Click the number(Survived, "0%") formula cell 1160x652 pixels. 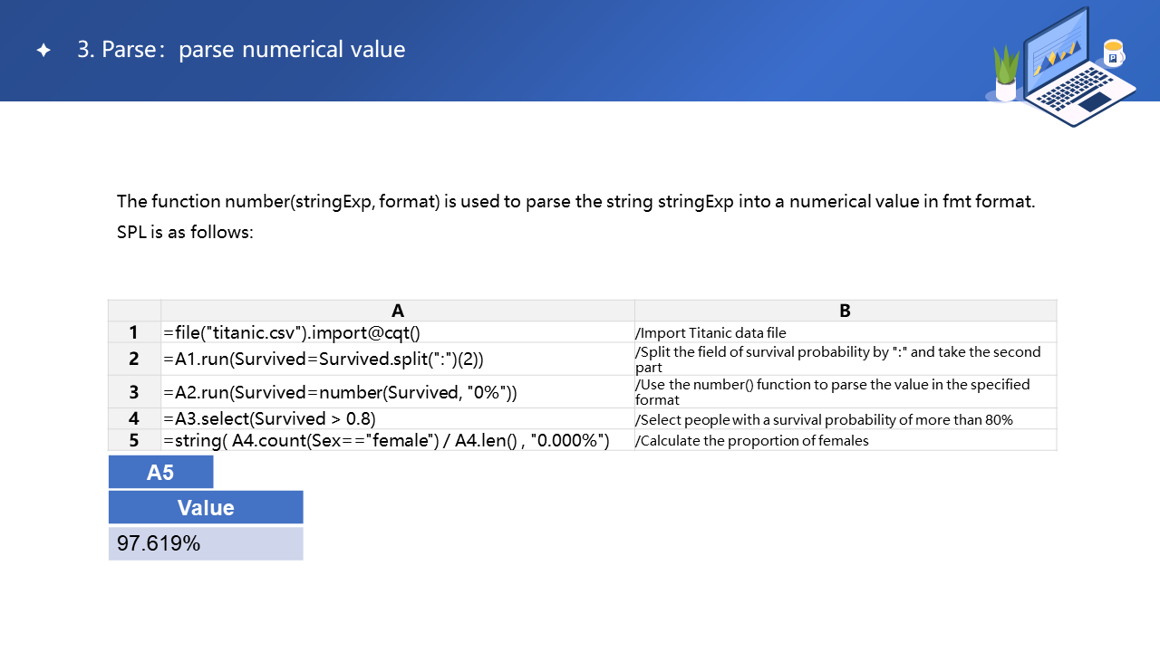[x=340, y=392]
